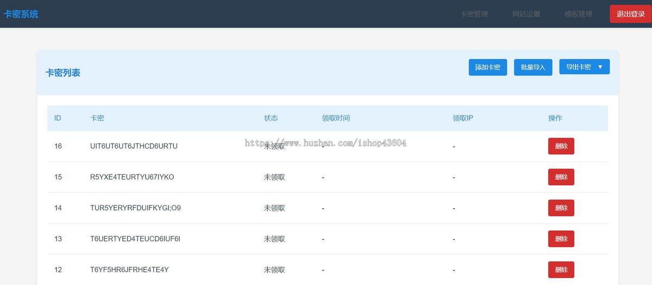Image resolution: width=652 pixels, height=285 pixels.
Task: Open the 卡密管理 menu item
Action: point(474,14)
